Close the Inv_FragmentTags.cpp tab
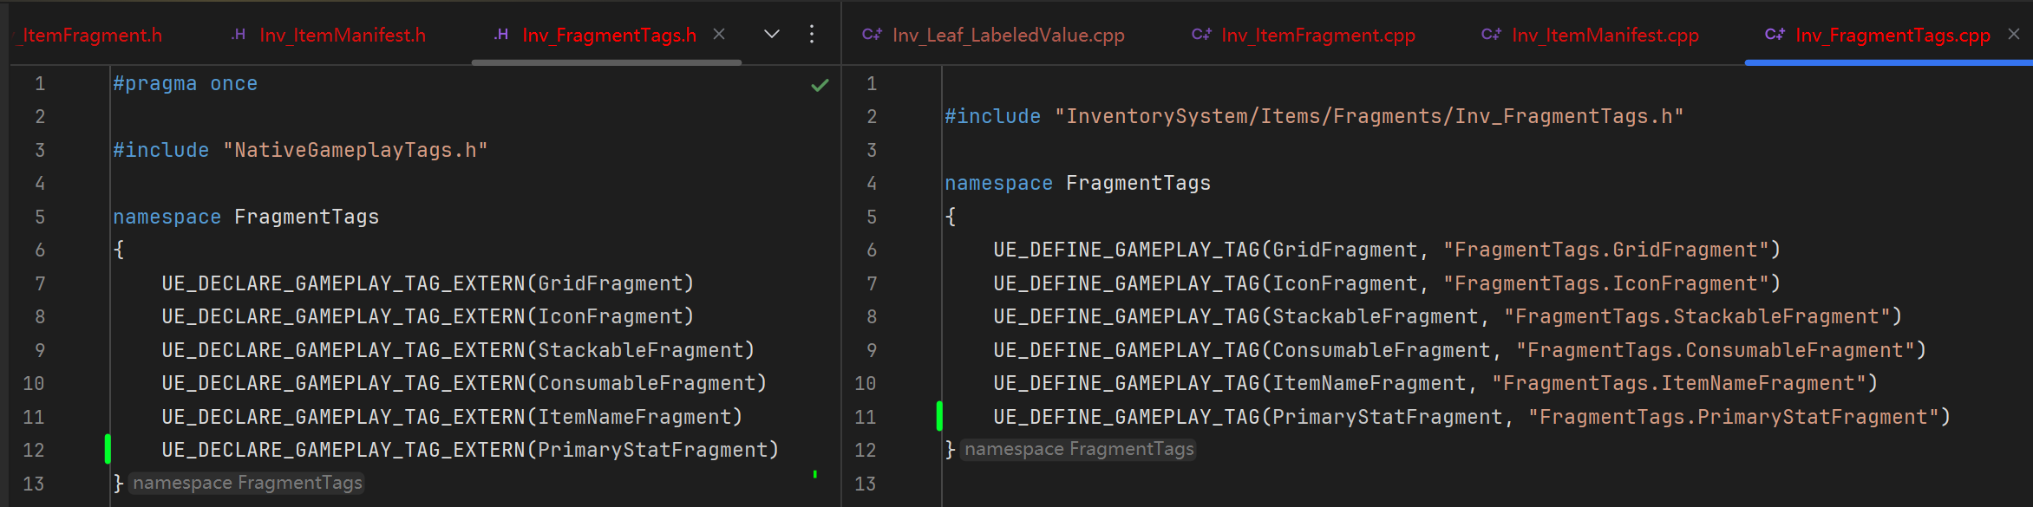Viewport: 2033px width, 507px height. [2014, 34]
